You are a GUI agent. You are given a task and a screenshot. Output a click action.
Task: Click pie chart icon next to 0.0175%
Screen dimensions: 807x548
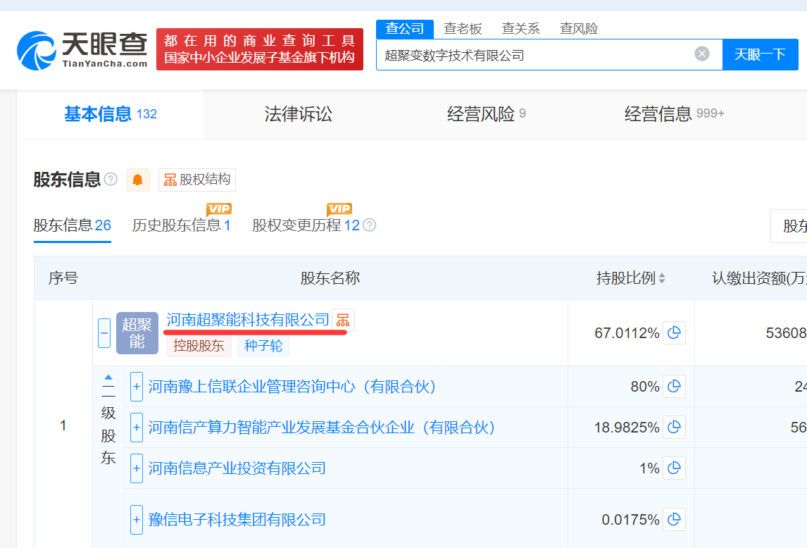674,520
